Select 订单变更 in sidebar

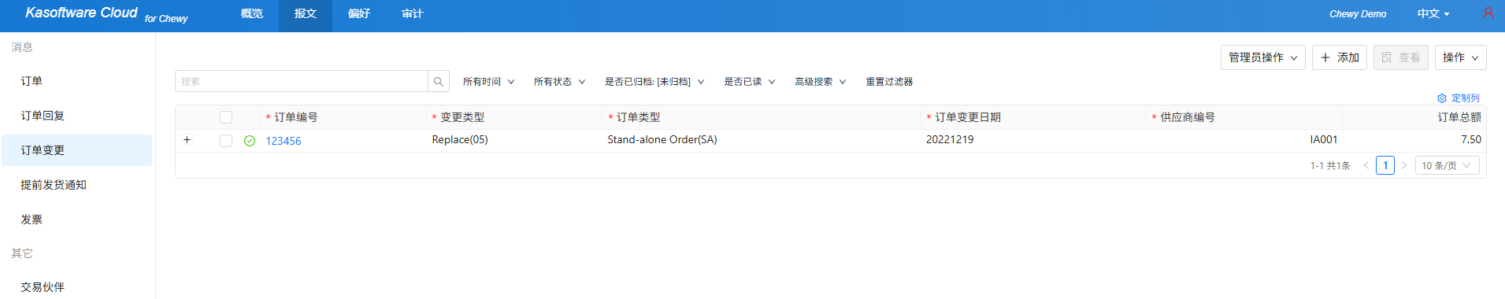76,150
